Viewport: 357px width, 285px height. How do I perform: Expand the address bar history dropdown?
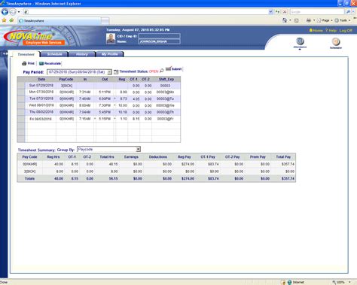[270, 12]
